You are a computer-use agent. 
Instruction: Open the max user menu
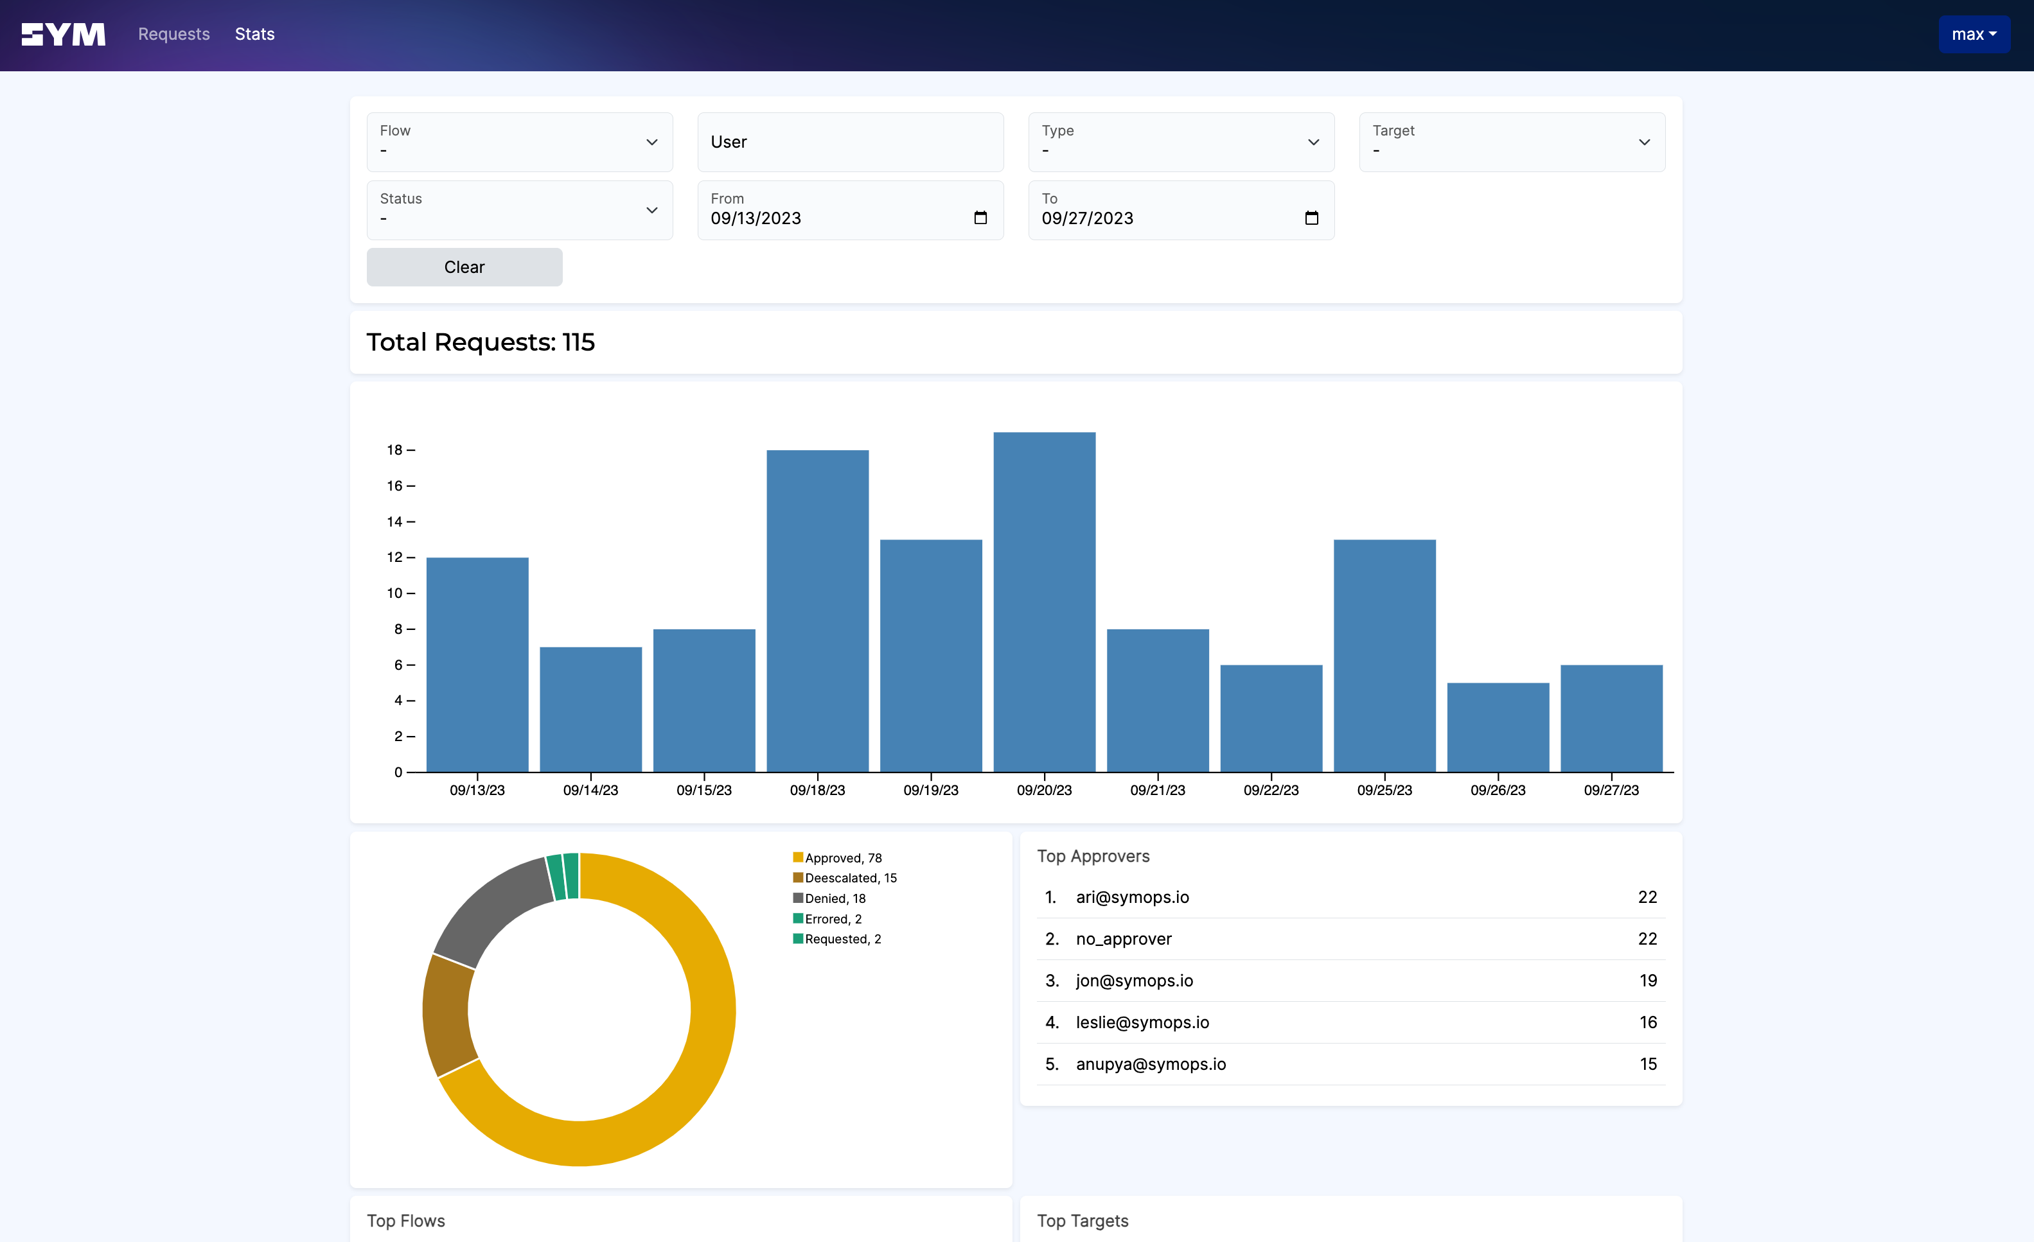click(x=1973, y=35)
